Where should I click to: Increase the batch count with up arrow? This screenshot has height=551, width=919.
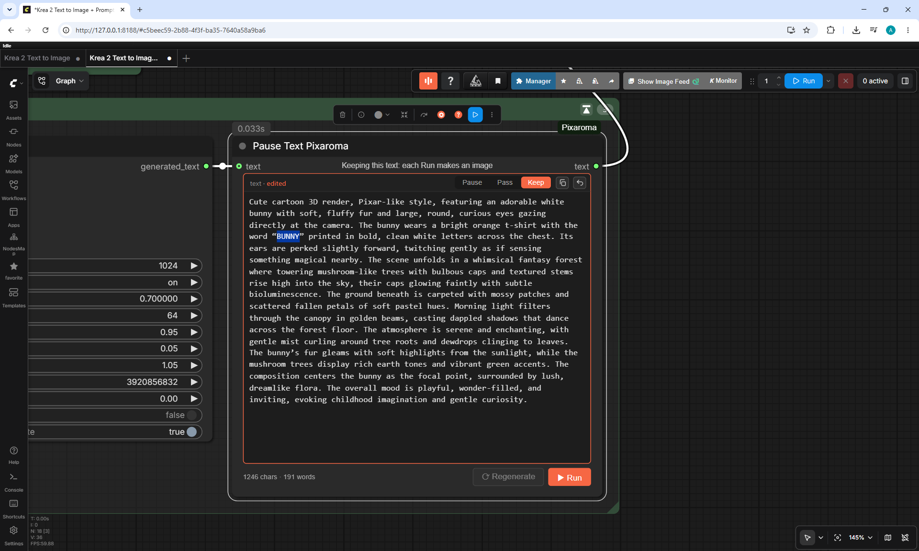point(778,78)
